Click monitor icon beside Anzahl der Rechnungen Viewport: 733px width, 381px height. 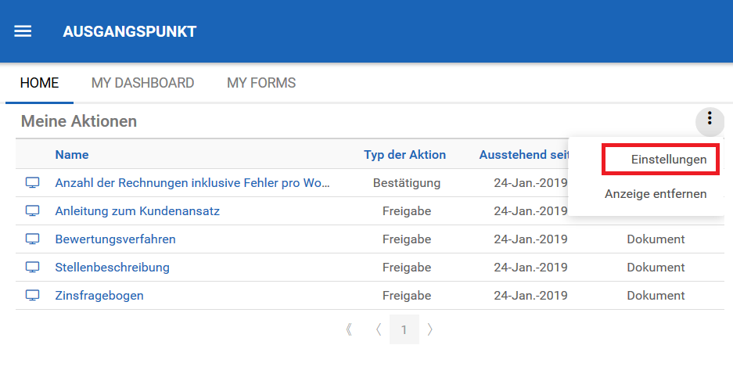point(32,183)
